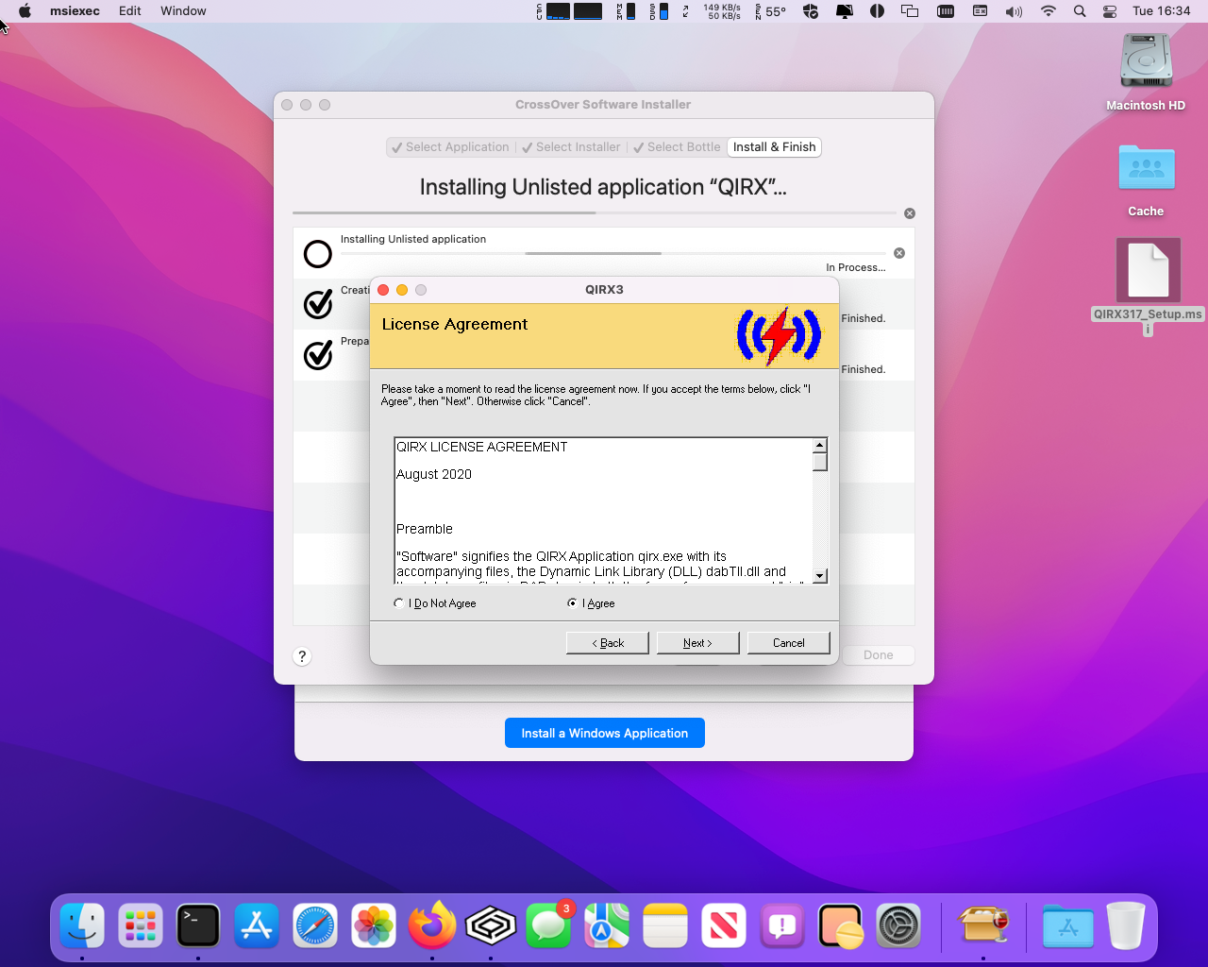
Task: Click the 'Installing Unlisted application' progress bar
Action: [x=613, y=253]
